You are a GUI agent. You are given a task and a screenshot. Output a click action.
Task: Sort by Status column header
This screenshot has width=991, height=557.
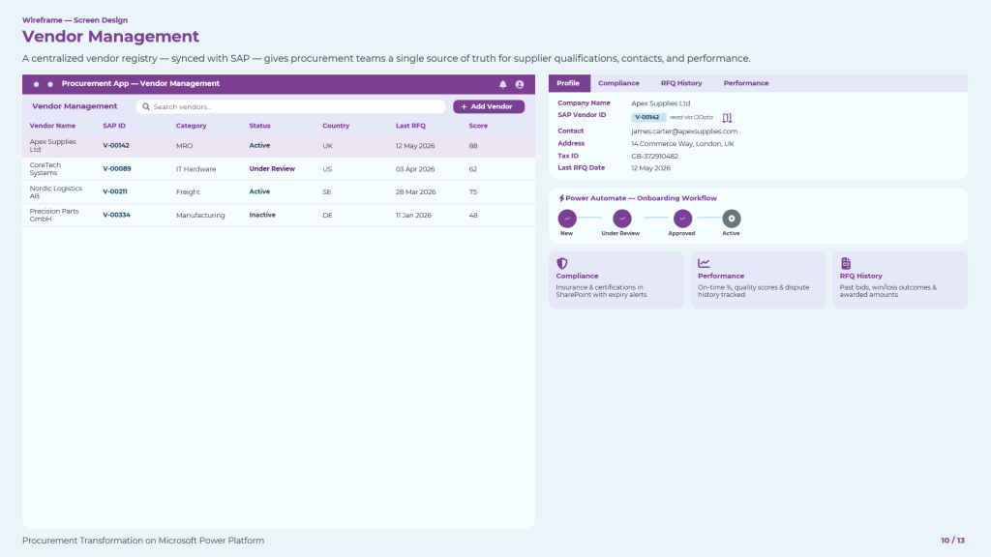click(x=259, y=126)
